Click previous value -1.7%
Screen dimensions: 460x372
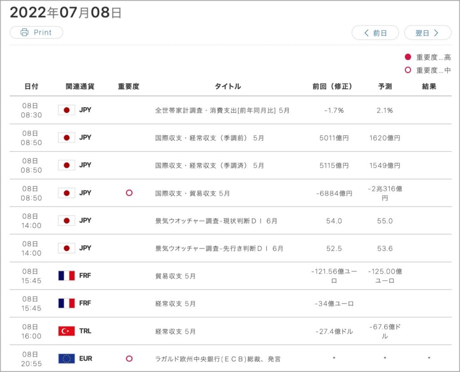(334, 111)
